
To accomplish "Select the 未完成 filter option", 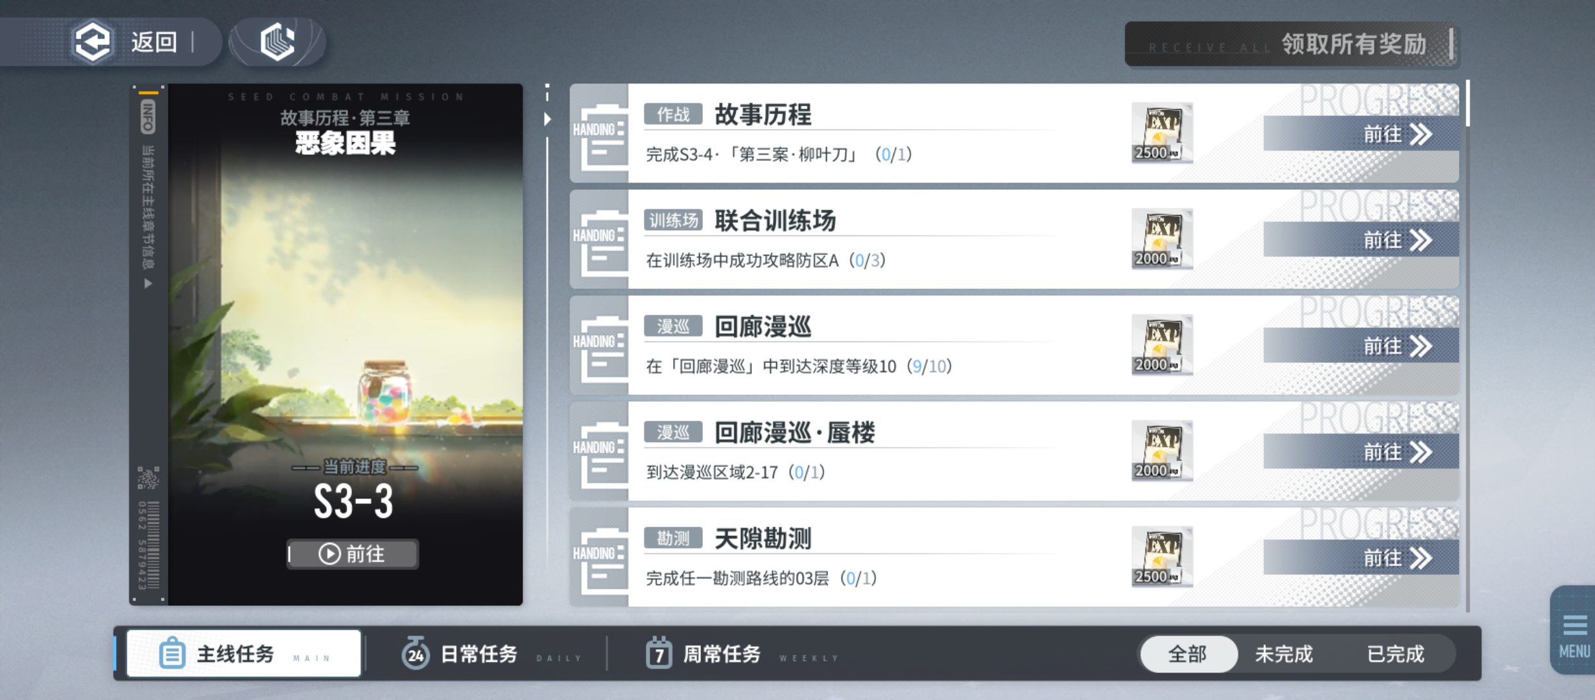I will (x=1284, y=654).
